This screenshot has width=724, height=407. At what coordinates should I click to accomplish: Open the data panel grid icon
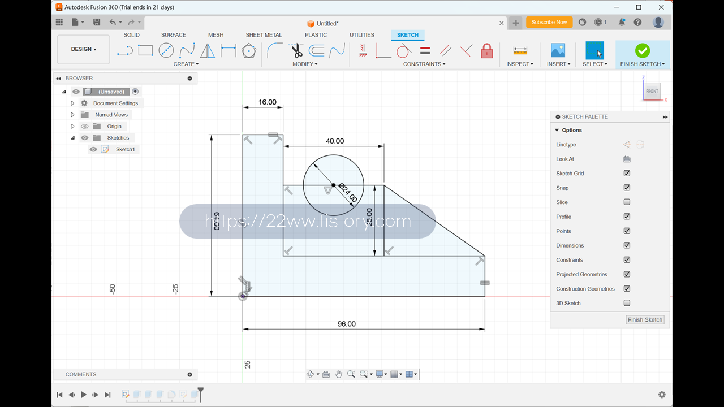59,22
